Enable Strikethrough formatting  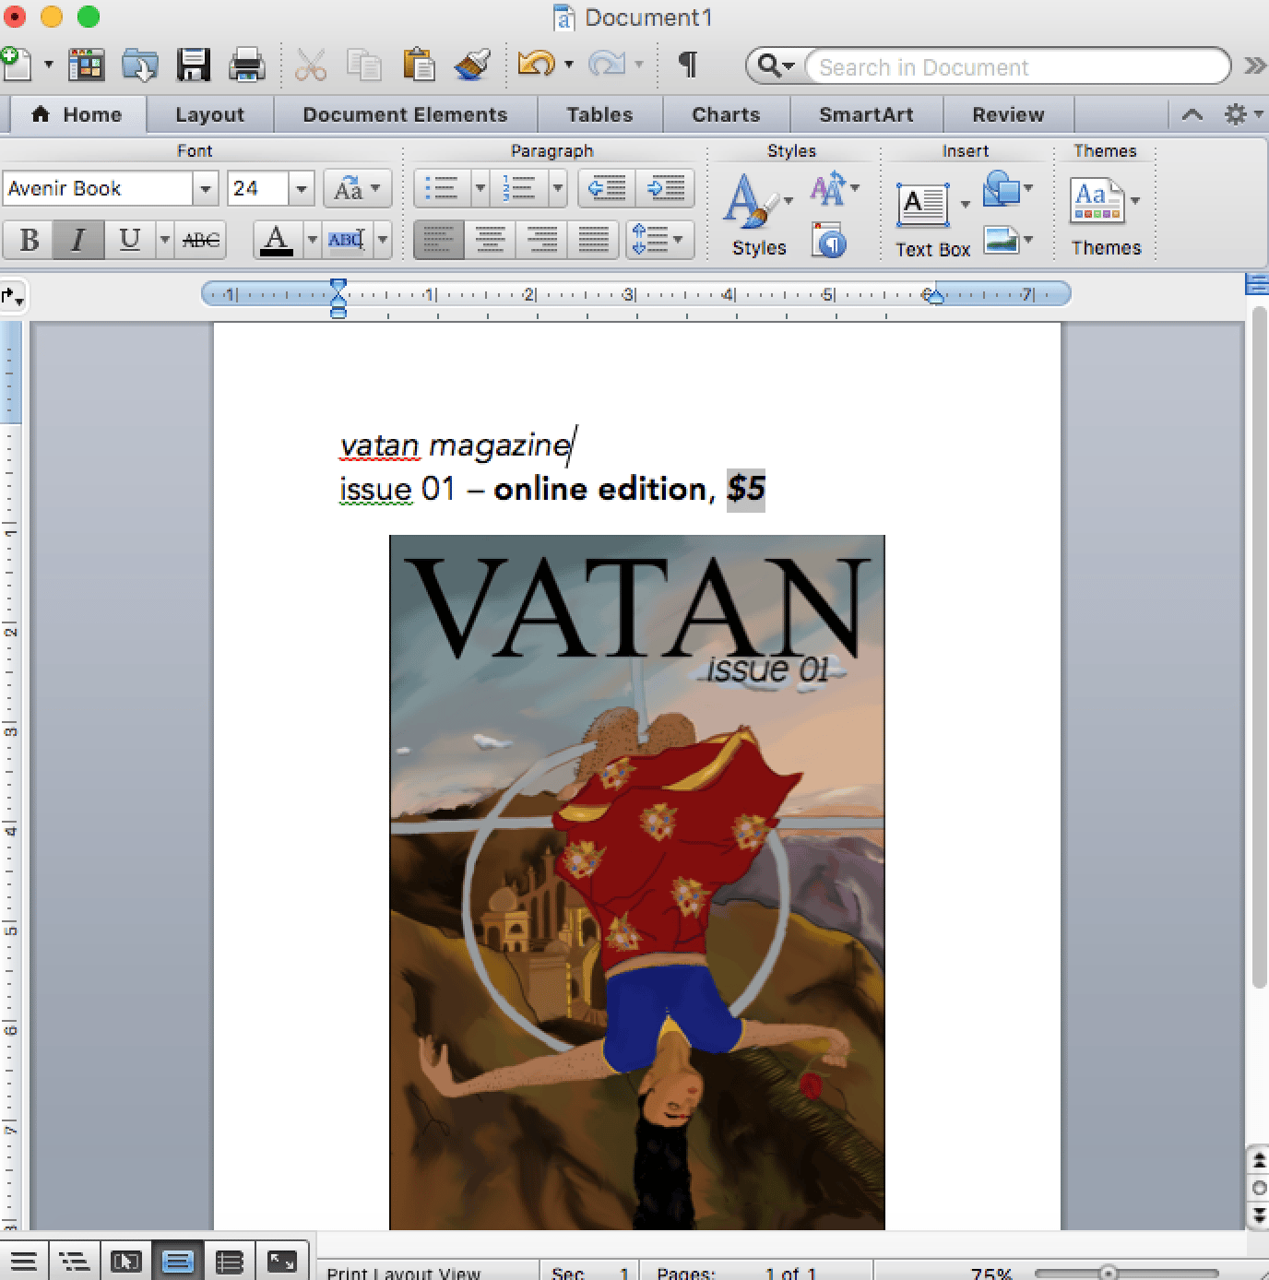pyautogui.click(x=201, y=240)
